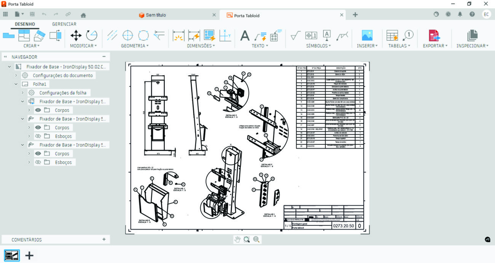Add a new sheet with plus button
Screen dimensions: 495x263
click(29, 255)
